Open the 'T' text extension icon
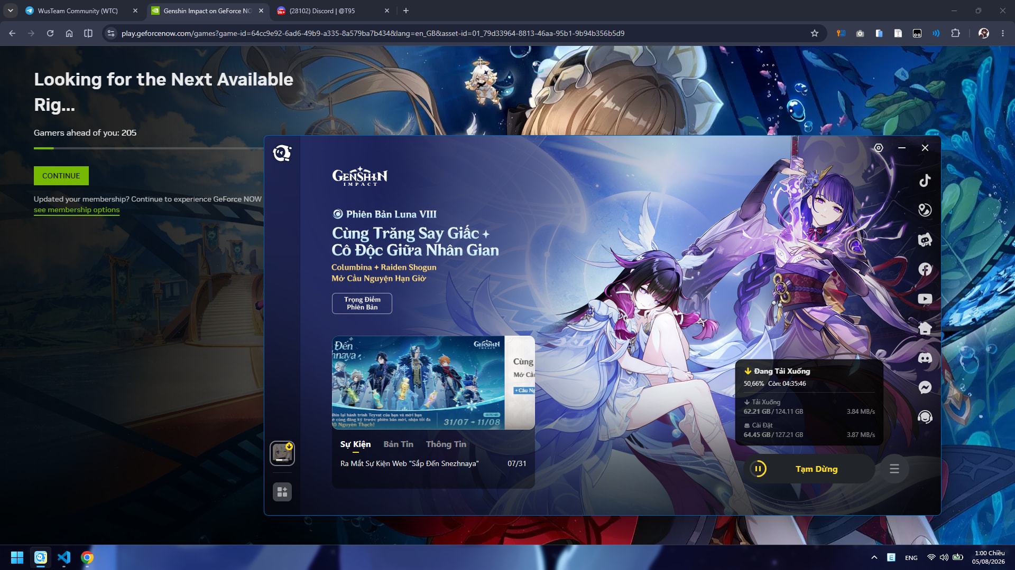The image size is (1015, 570). [x=898, y=33]
